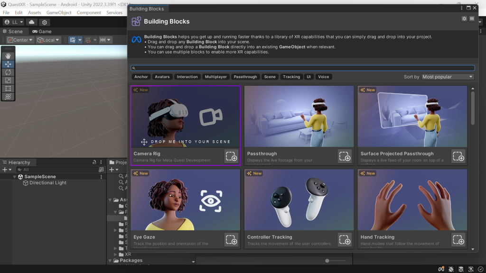Open the Center pivot mode dropdown
The height and width of the screenshot is (273, 486).
20,40
